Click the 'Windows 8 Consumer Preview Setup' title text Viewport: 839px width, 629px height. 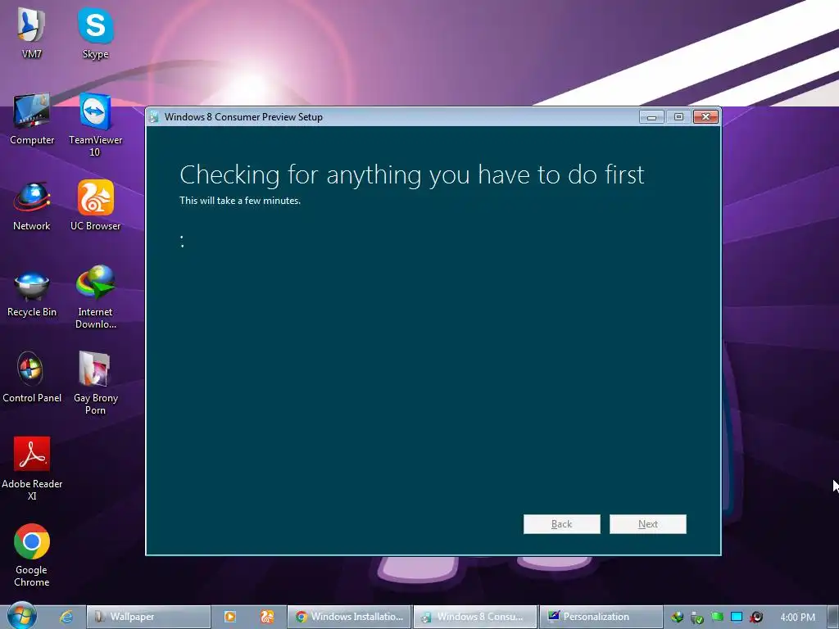pos(243,117)
